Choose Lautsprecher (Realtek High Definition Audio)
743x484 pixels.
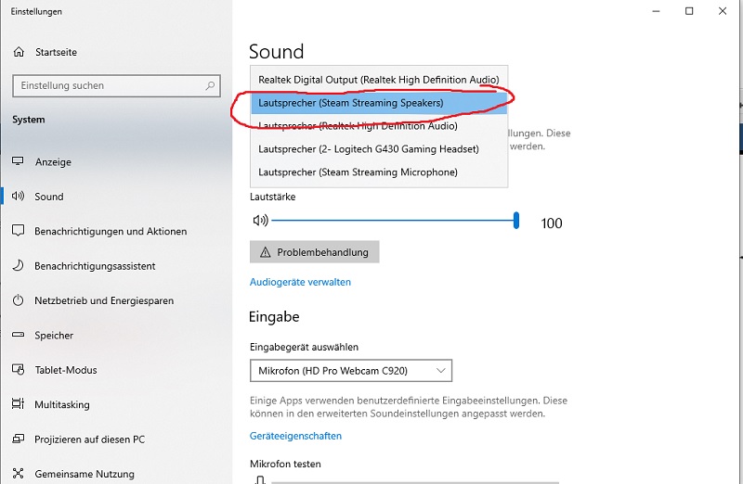pos(379,126)
